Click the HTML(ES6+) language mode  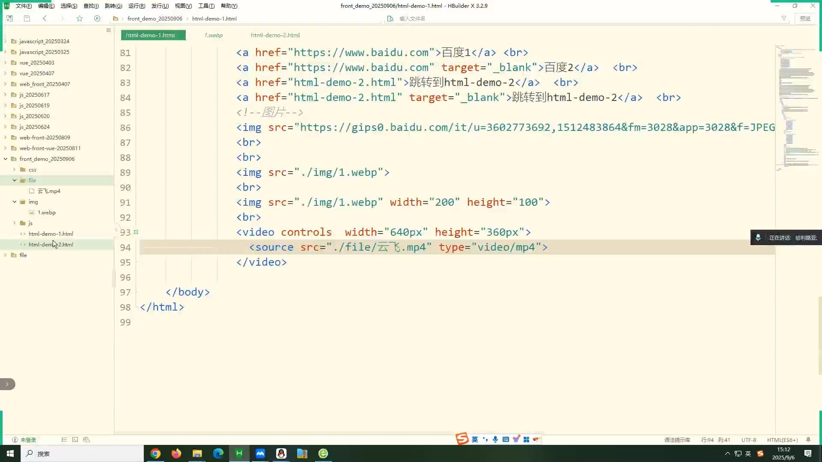pos(782,440)
